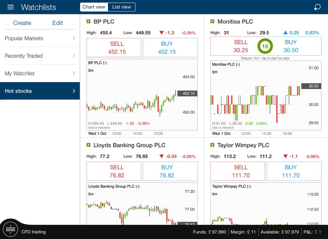
Task: Sell Monitise PLC at 30.25
Action: point(237,46)
